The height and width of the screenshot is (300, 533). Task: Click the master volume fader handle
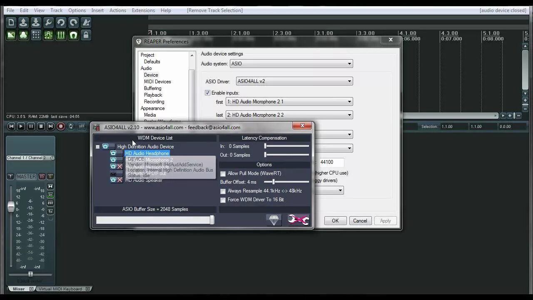pyautogui.click(x=11, y=207)
